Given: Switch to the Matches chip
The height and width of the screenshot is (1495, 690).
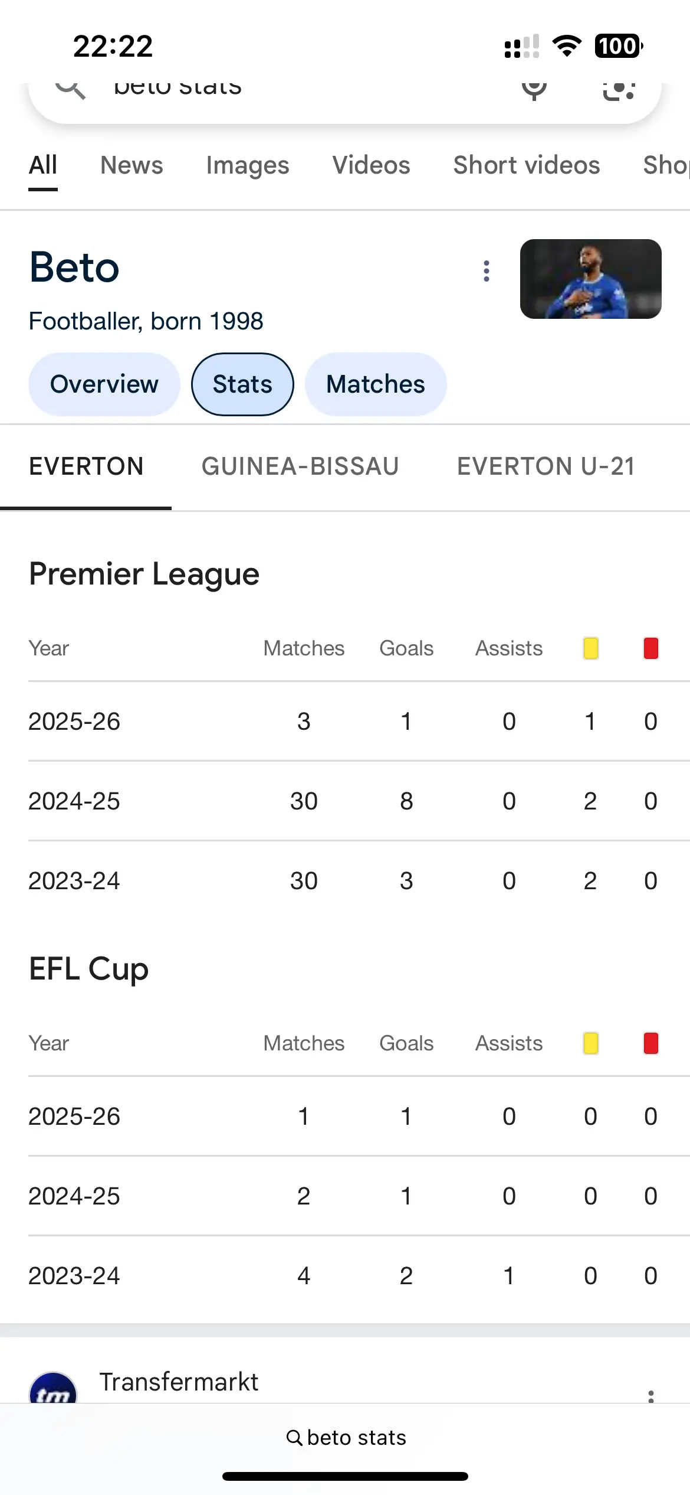Looking at the screenshot, I should click(x=376, y=384).
